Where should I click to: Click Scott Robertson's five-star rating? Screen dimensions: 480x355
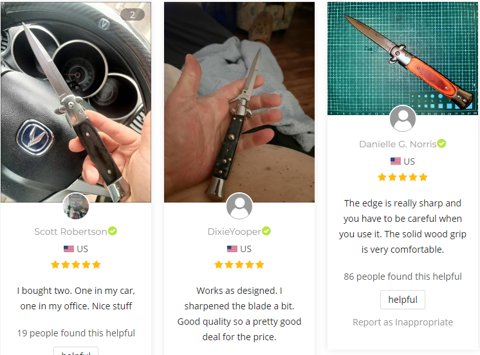[76, 265]
